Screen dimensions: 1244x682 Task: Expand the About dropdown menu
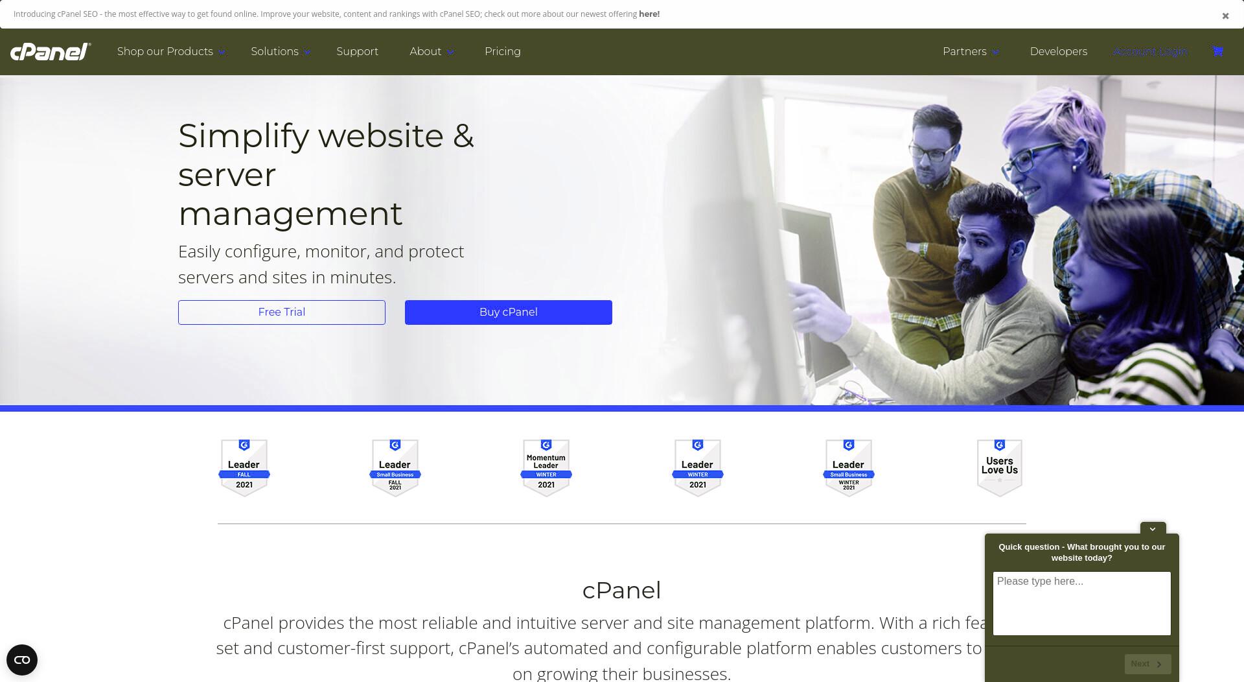(x=432, y=51)
